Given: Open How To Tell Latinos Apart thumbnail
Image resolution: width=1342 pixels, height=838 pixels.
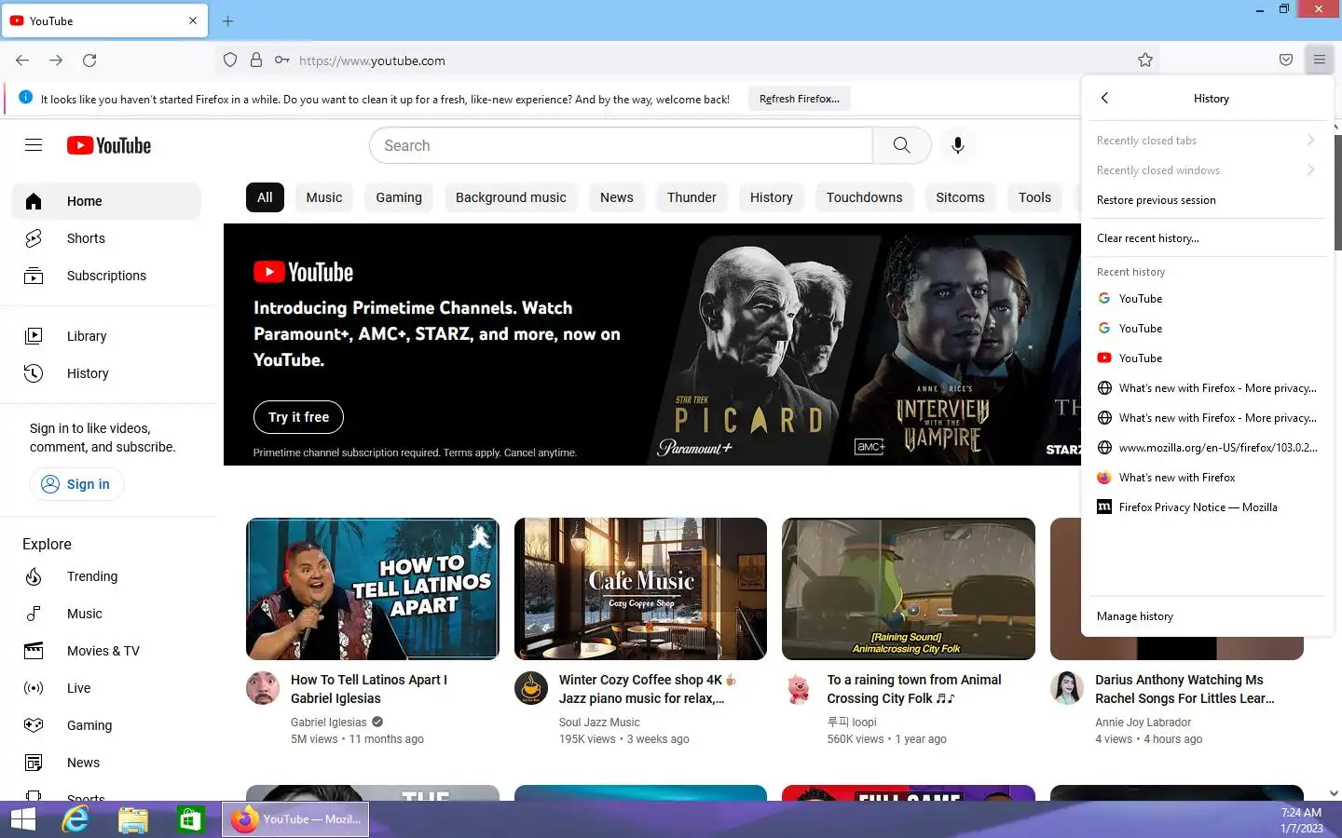Looking at the screenshot, I should (373, 588).
